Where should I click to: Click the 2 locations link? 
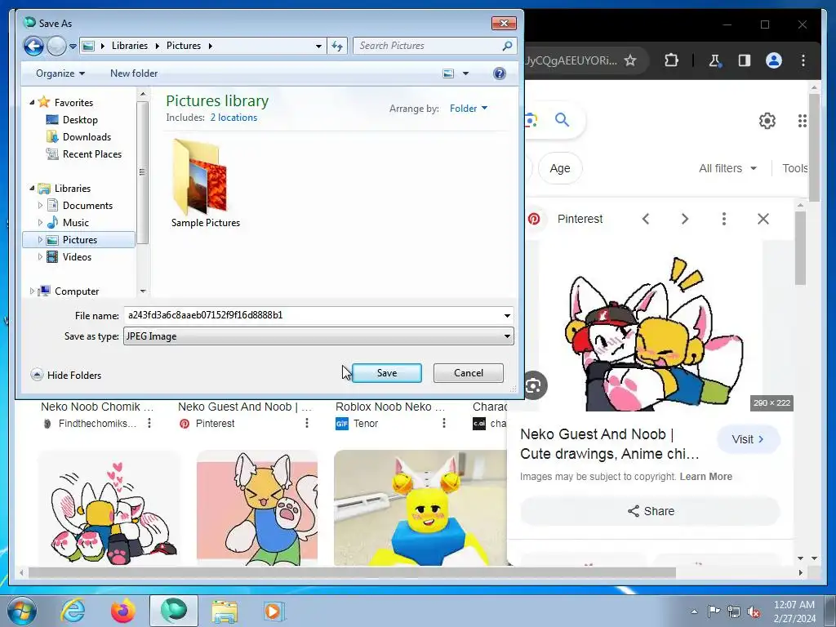click(233, 118)
